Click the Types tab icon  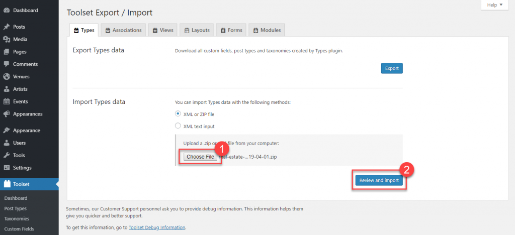[76, 30]
